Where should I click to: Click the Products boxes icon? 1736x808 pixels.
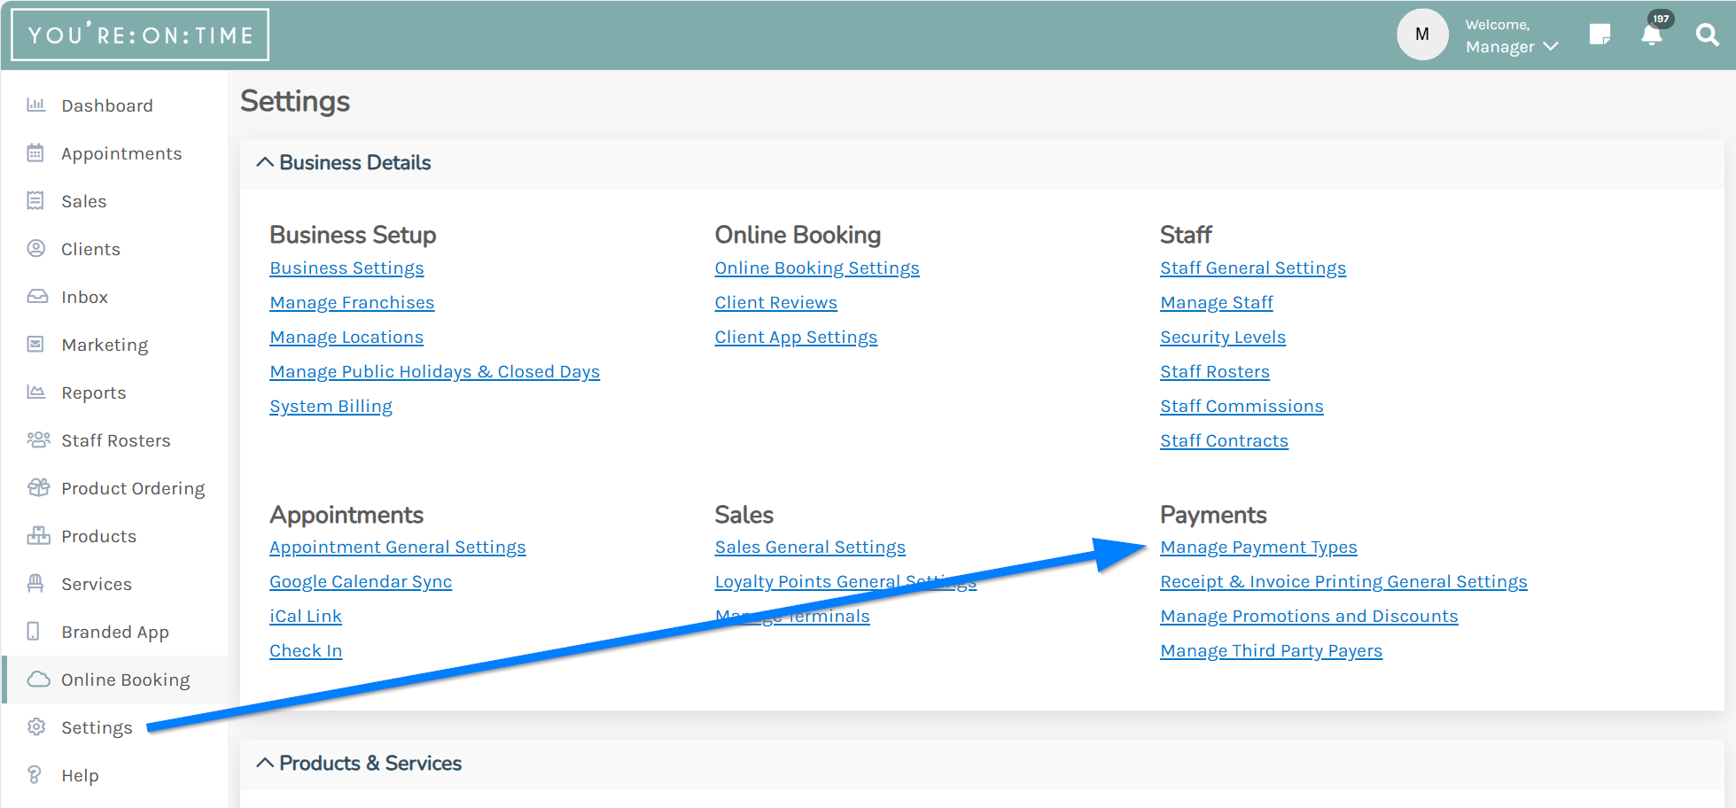[38, 535]
